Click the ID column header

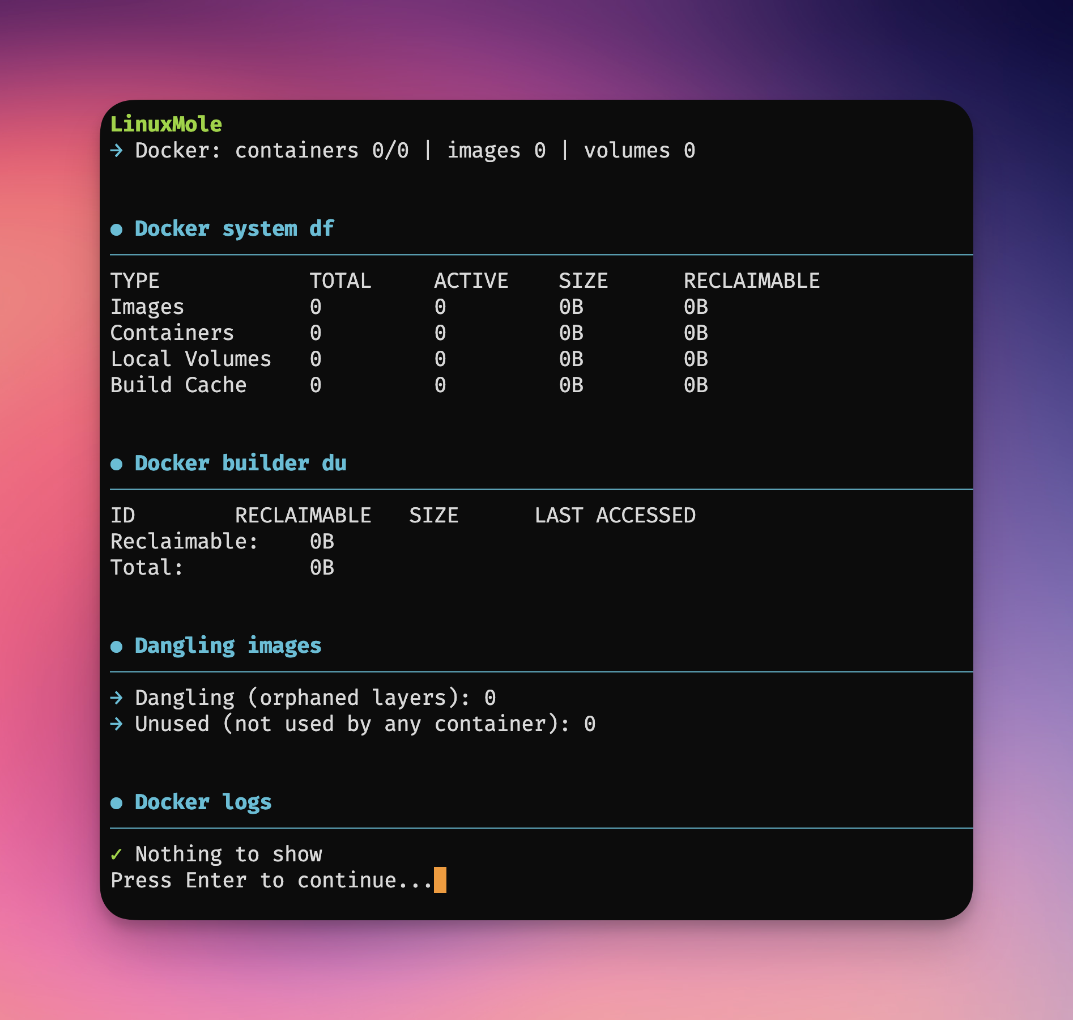(122, 516)
